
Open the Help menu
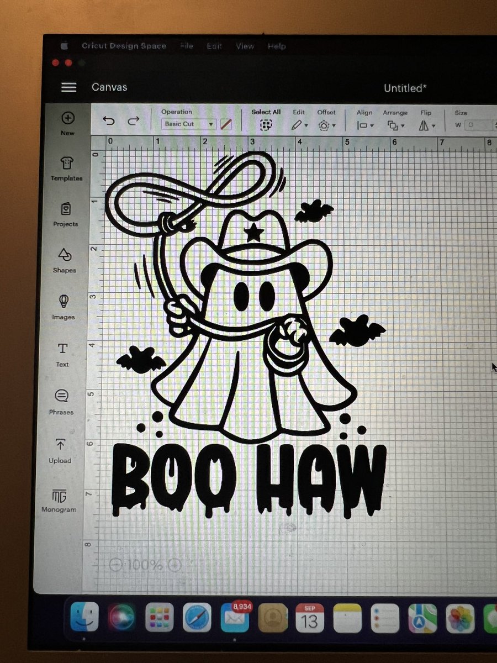click(277, 46)
